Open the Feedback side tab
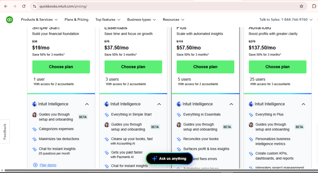Image resolution: width=318 pixels, height=173 pixels. click(5, 132)
